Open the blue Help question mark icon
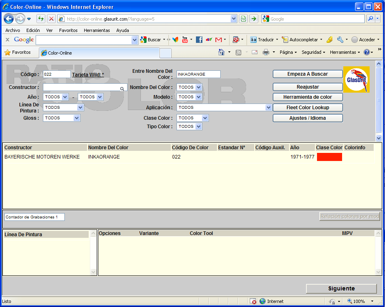Screen dimensions: 385x307 coord(367,52)
